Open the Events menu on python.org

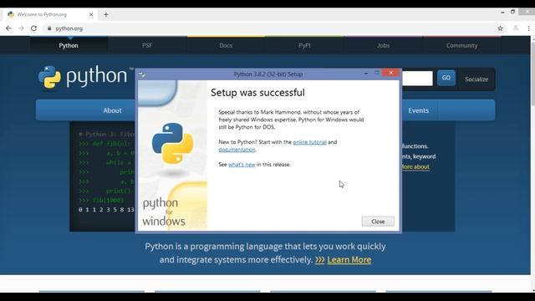[x=418, y=110]
